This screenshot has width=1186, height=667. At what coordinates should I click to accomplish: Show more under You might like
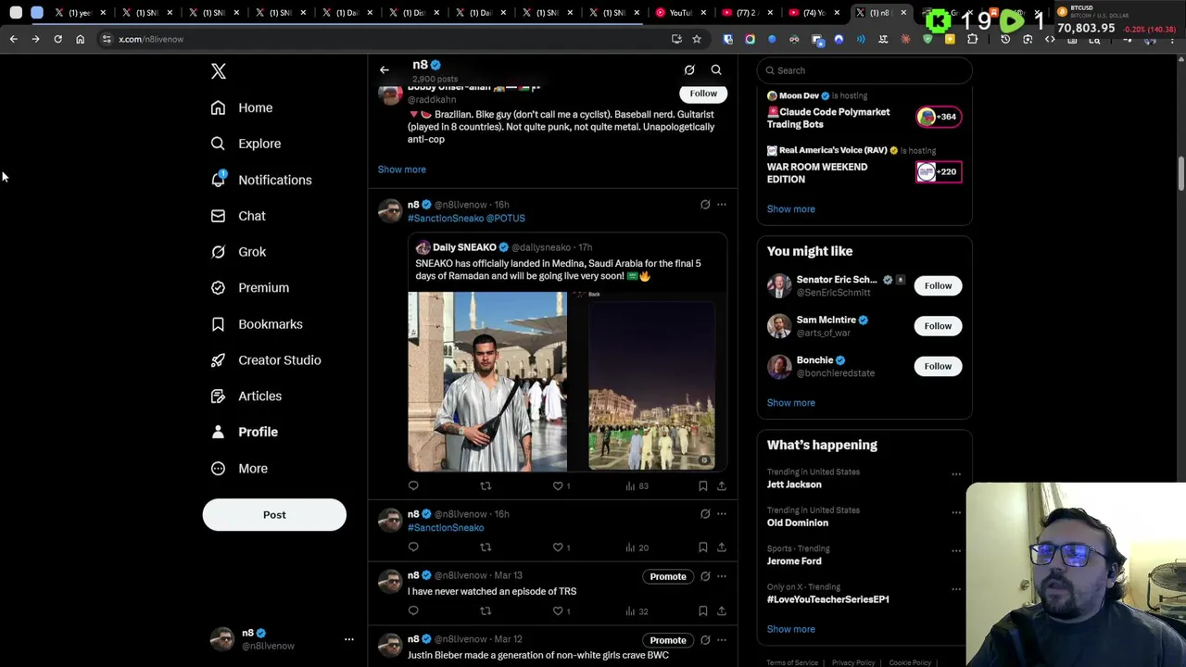click(791, 403)
